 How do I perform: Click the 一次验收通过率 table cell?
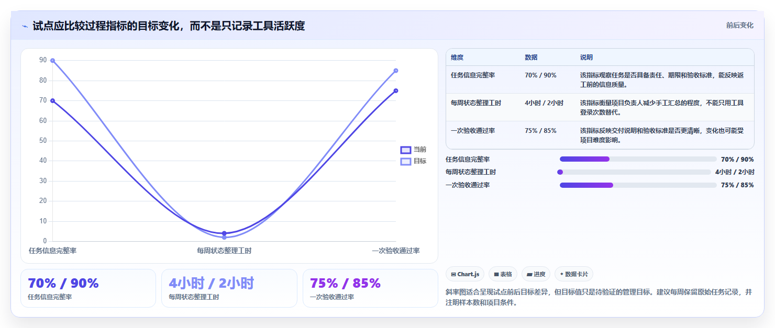tap(473, 131)
